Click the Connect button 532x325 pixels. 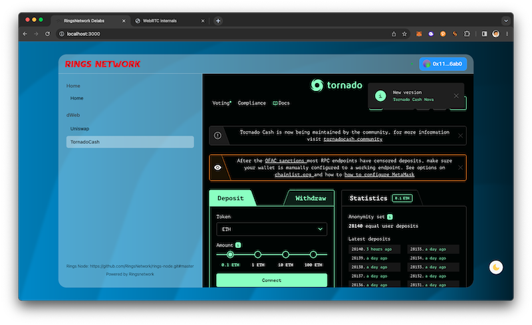pos(272,280)
